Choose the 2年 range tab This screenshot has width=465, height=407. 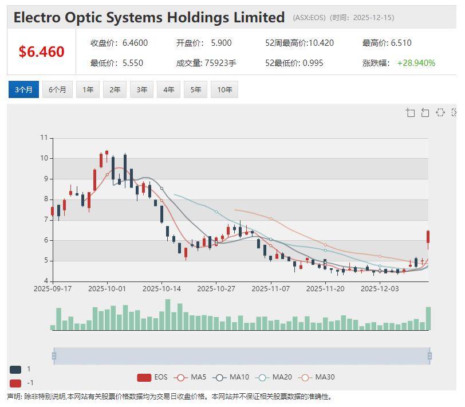point(115,89)
